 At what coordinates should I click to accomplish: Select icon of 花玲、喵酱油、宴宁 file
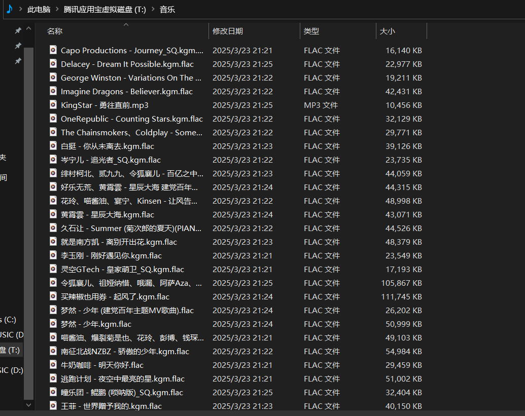tap(53, 201)
